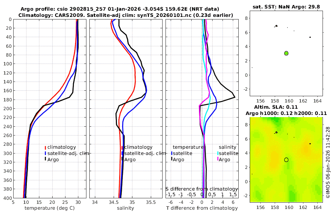Viewport: 331px width, 213px height.
Task: Click peak of black Argo temperature difference curve
Action: pos(235,97)
